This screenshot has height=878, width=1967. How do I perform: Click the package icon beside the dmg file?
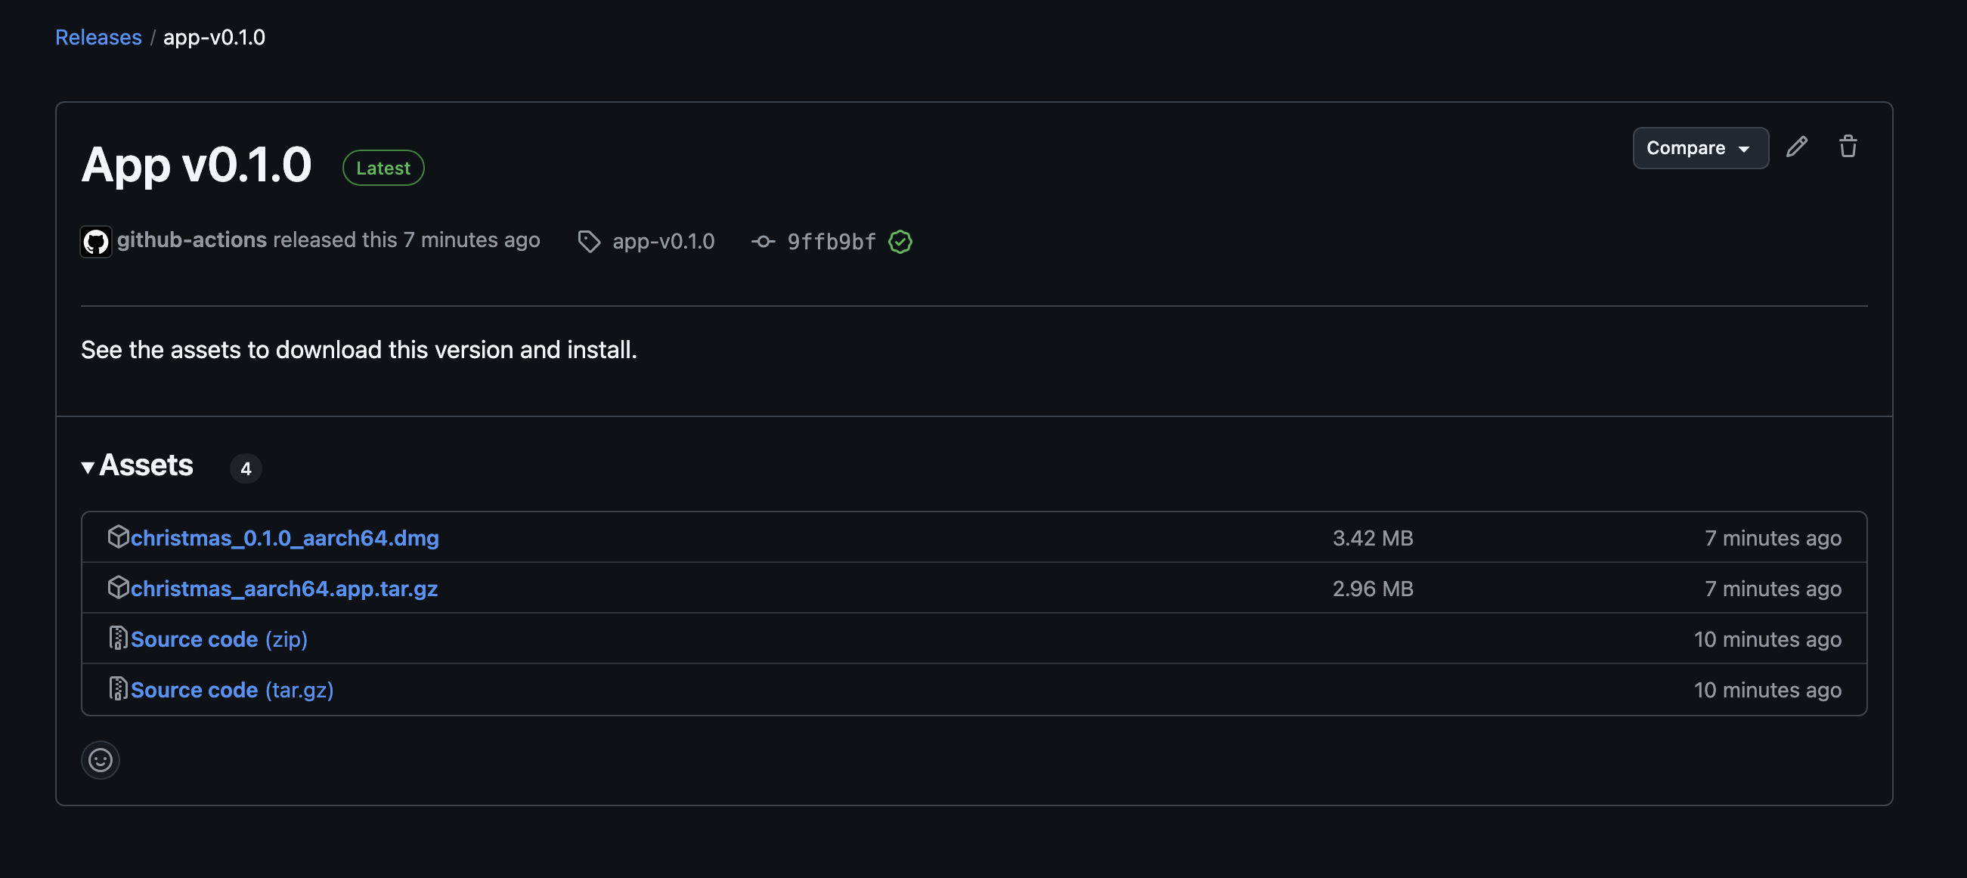click(x=118, y=536)
